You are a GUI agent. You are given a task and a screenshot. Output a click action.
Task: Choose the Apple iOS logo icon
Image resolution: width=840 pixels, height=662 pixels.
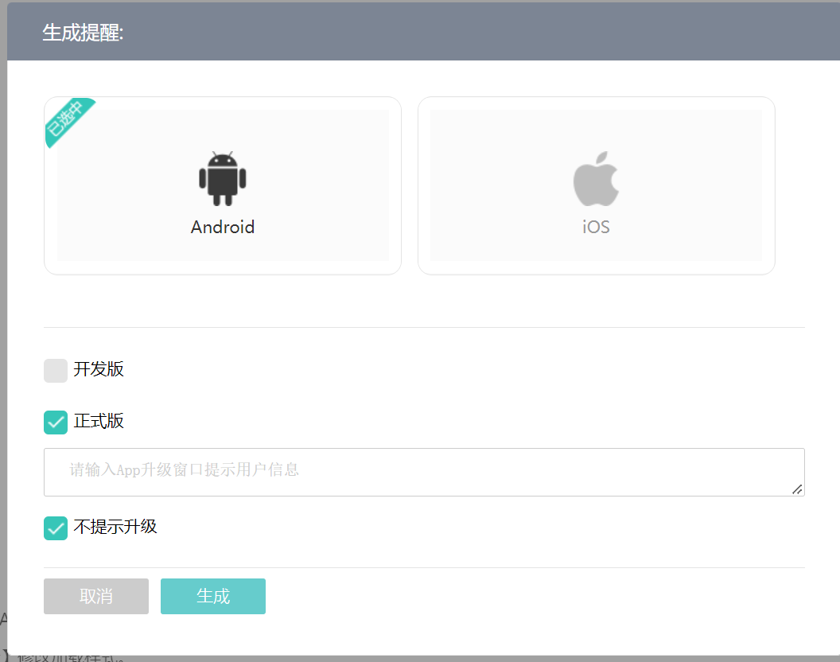596,178
